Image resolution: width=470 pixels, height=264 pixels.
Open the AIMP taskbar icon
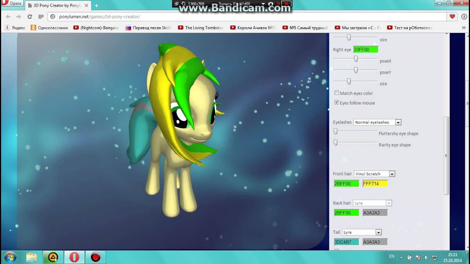click(x=53, y=257)
